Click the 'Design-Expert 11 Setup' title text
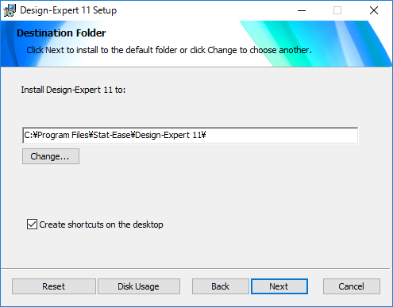Screen dimensions: 393x307 (68, 10)
